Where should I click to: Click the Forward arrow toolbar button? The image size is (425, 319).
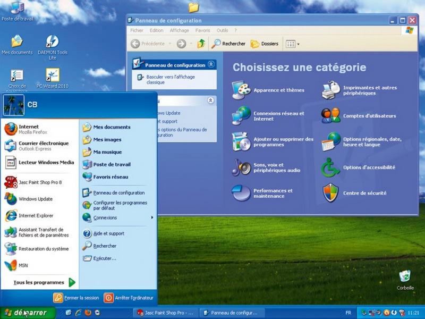pyautogui.click(x=181, y=44)
